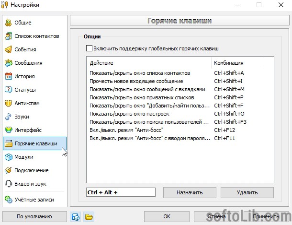Enable global hotkeys support checkbox
The image size is (292, 225).
coord(89,48)
